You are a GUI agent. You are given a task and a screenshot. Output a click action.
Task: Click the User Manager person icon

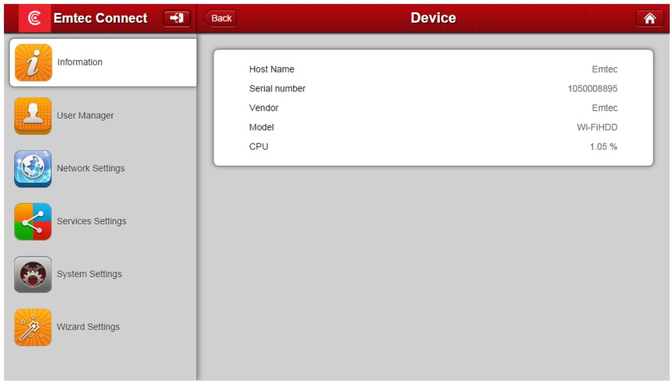[x=33, y=115]
